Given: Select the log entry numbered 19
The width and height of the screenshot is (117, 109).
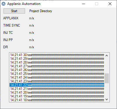Looking at the screenshot, I should tap(57, 96).
